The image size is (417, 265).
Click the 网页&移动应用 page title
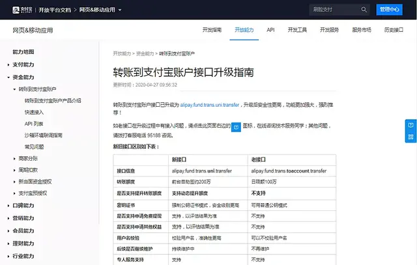(33, 31)
